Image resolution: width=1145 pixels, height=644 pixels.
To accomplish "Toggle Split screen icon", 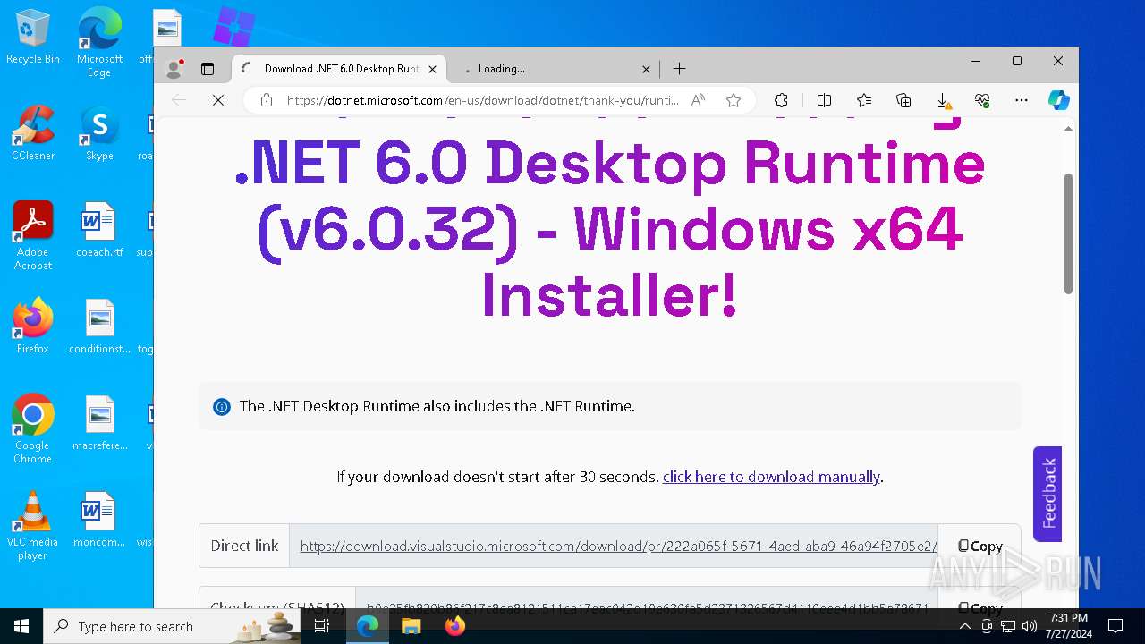I will pos(824,100).
